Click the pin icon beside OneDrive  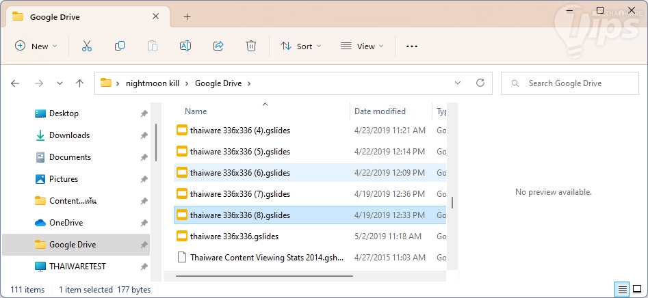(x=144, y=223)
